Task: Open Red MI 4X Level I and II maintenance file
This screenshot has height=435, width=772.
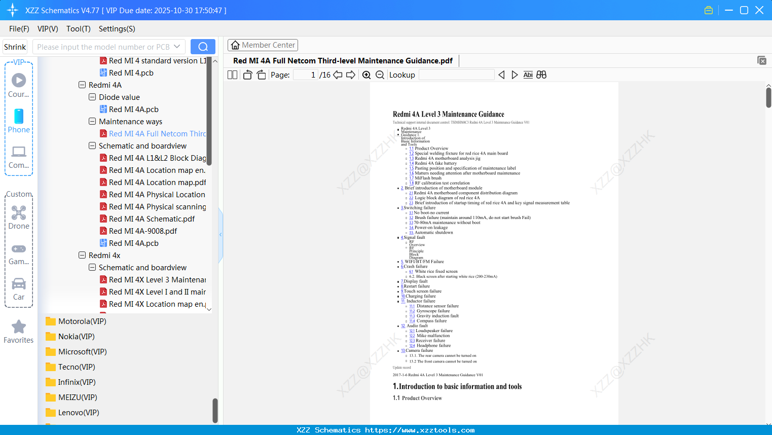Action: click(x=153, y=292)
